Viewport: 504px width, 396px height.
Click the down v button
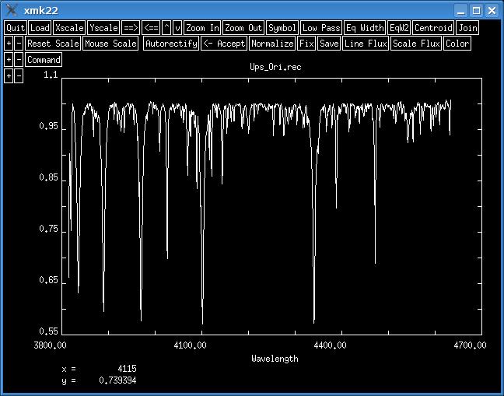(177, 28)
